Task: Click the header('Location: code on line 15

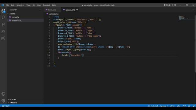Action: pos(73,55)
